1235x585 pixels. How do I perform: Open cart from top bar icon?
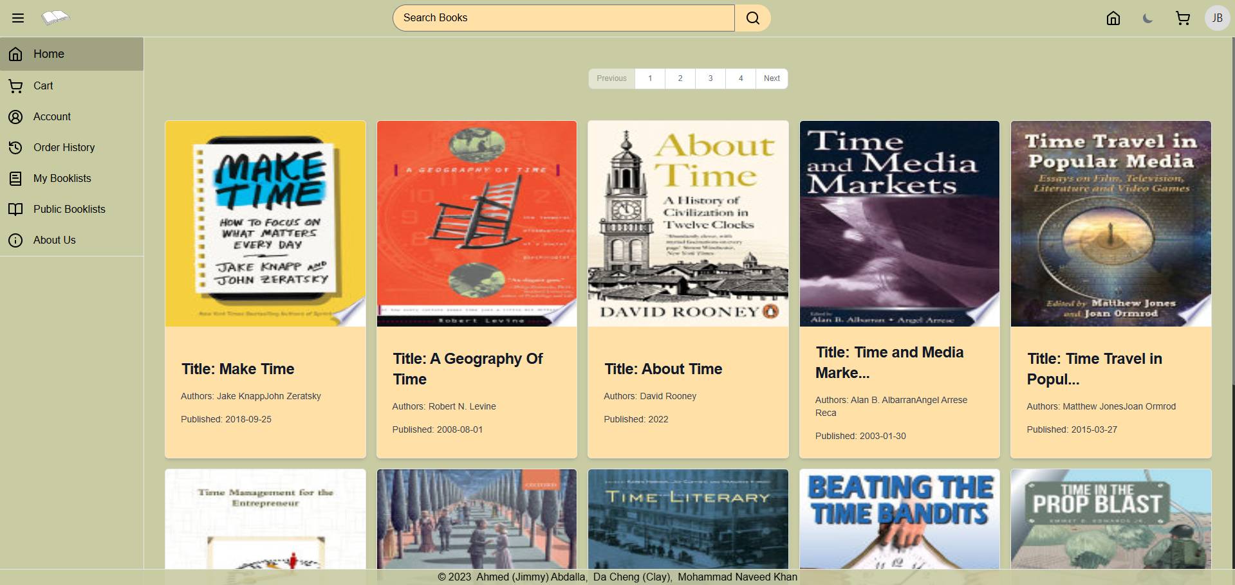point(1183,18)
